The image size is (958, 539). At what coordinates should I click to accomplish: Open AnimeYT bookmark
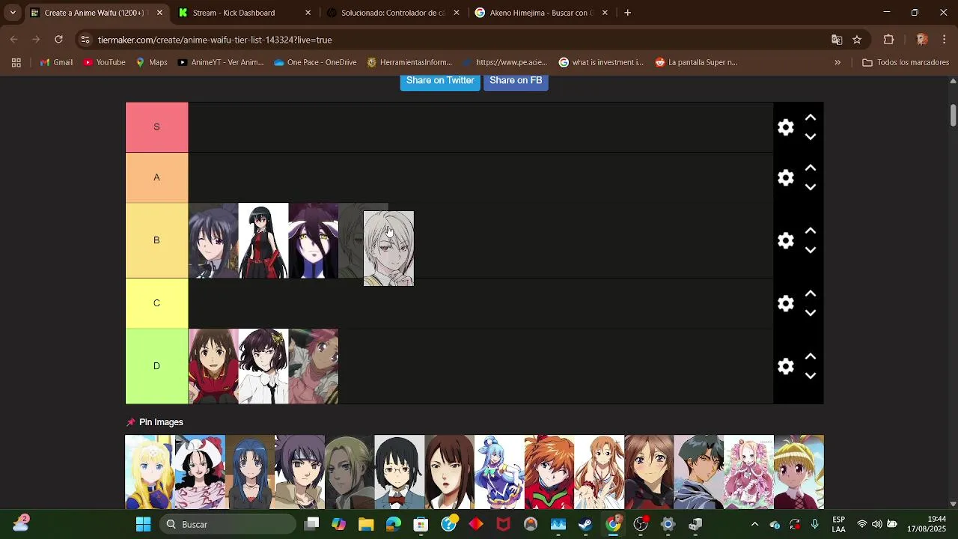pyautogui.click(x=221, y=62)
